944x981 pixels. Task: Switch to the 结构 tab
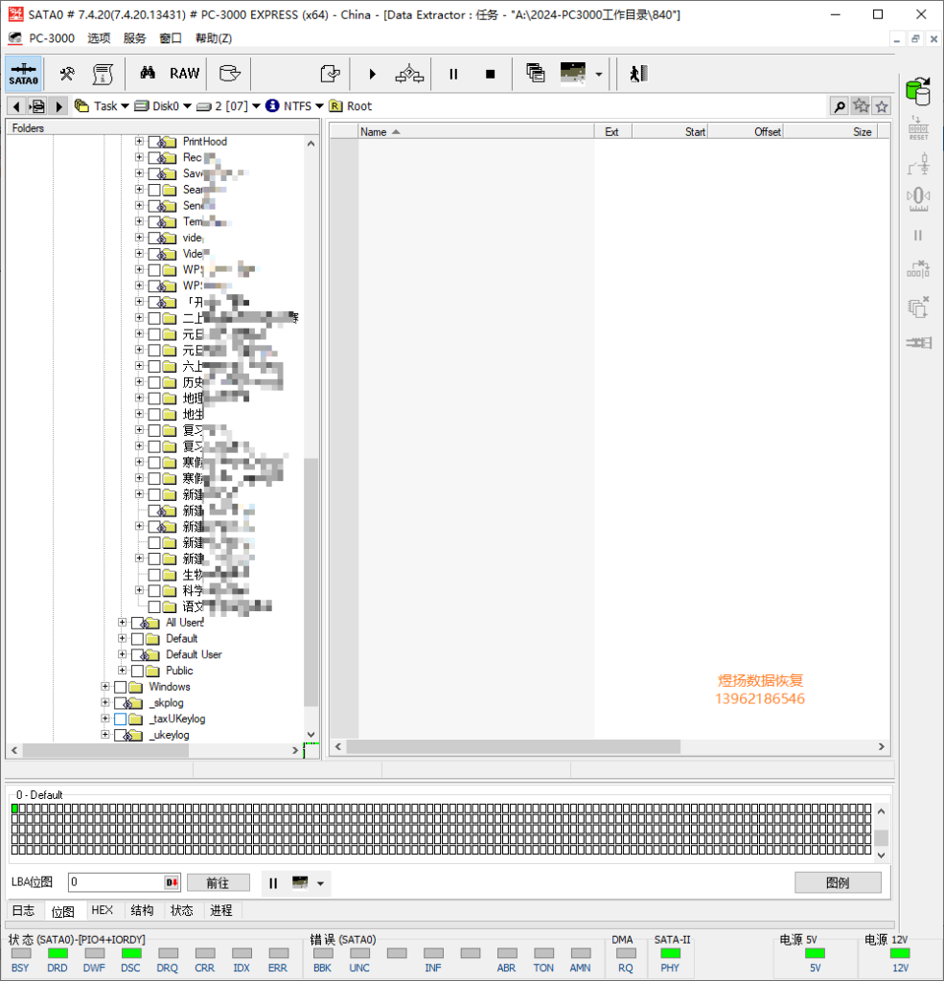click(142, 910)
